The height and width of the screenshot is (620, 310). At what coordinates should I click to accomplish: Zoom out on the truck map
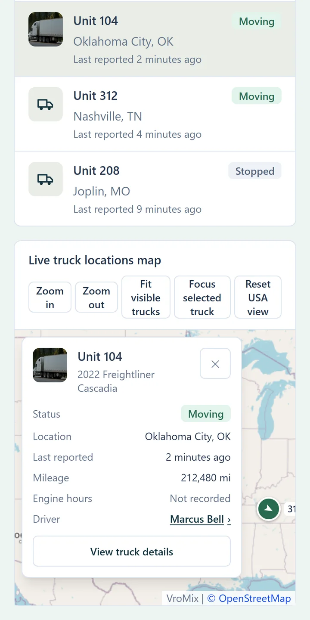(96, 298)
